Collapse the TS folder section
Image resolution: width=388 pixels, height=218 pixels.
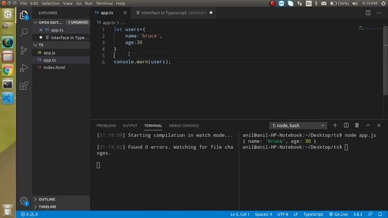click(x=61, y=45)
